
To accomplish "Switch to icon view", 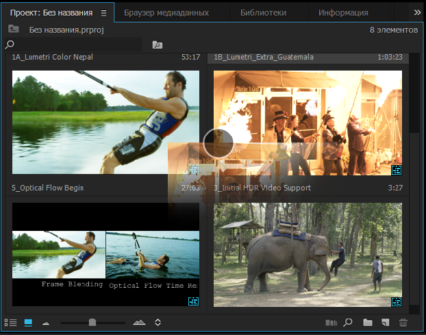I will 28,323.
